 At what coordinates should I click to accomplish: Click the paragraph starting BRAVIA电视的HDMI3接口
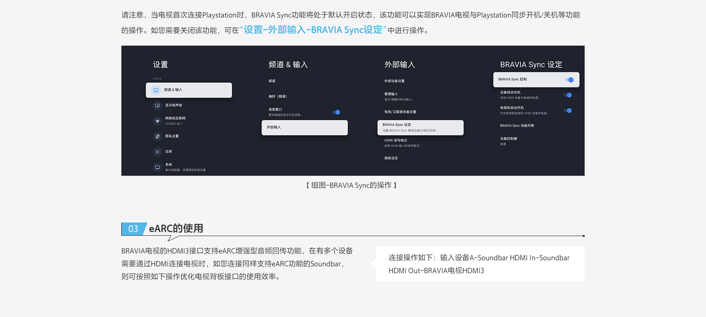237,264
